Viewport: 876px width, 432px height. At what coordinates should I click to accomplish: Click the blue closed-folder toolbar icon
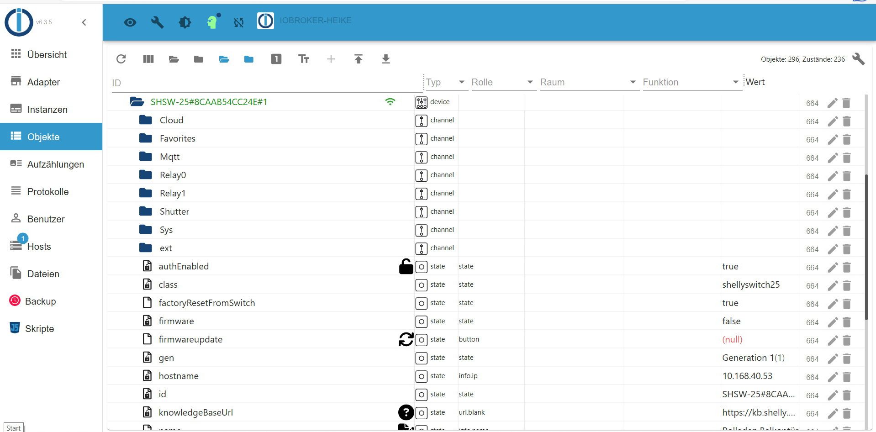(248, 59)
